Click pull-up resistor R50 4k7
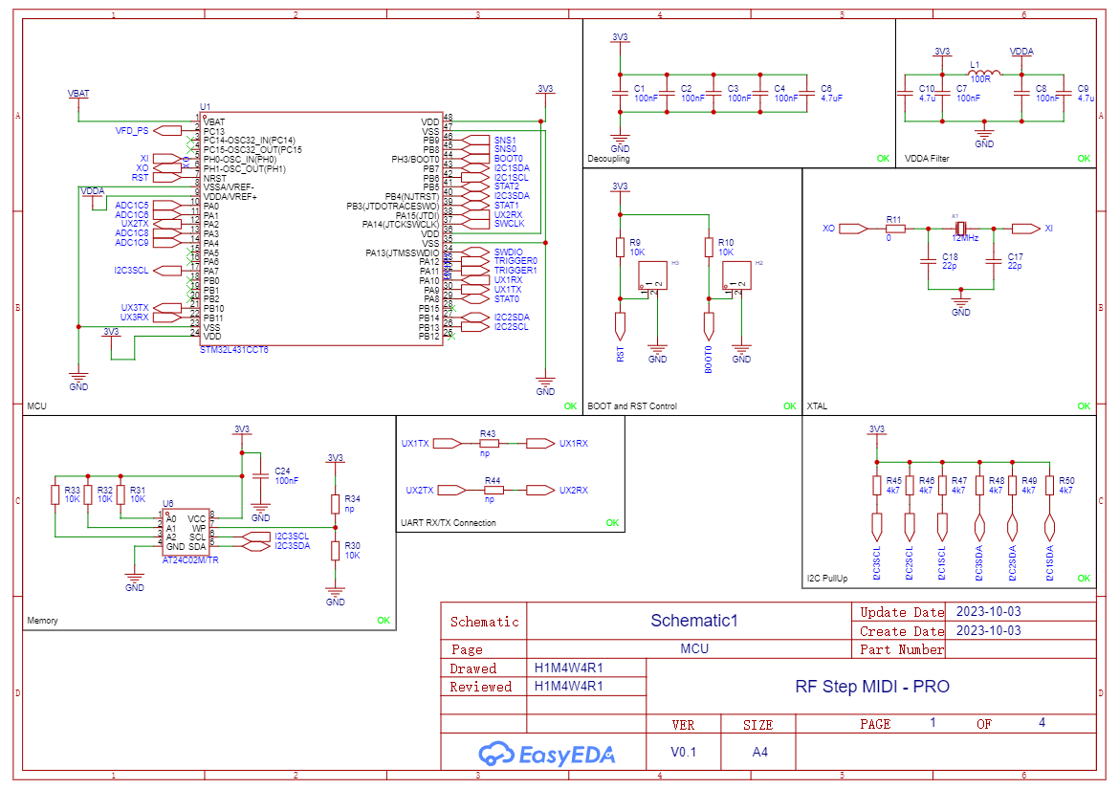Screen dimensions: 1119x789 [1049, 485]
